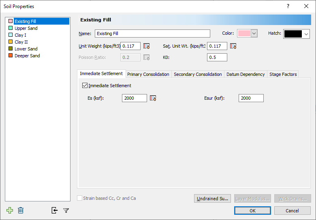Open the Sat. Unit Wt. statistics picker icon
The height and width of the screenshot is (220, 316).
[233, 46]
